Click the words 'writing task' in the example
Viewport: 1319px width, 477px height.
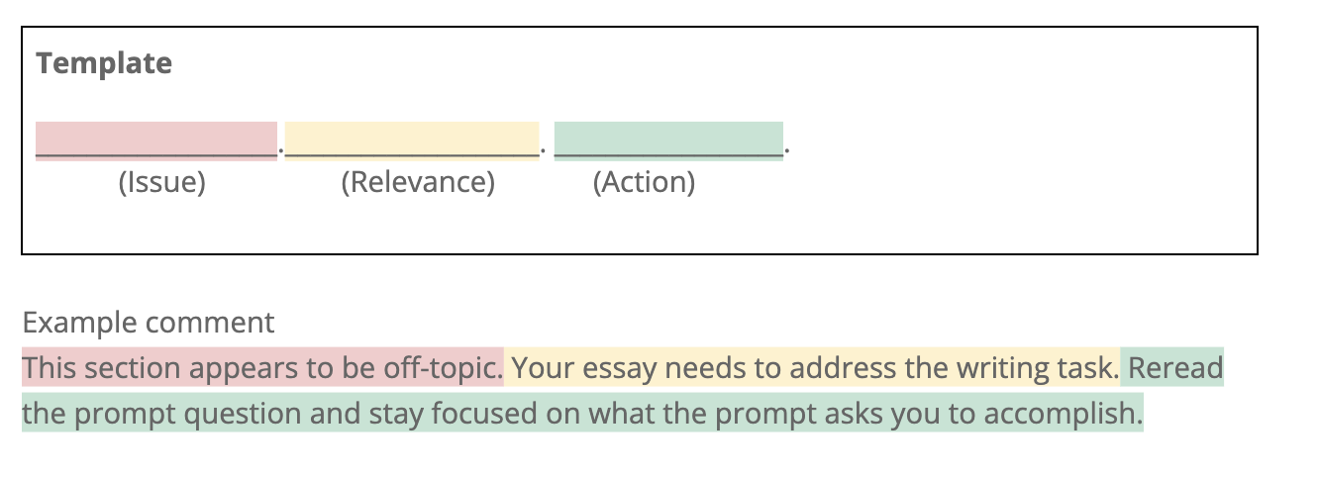tap(1037, 369)
